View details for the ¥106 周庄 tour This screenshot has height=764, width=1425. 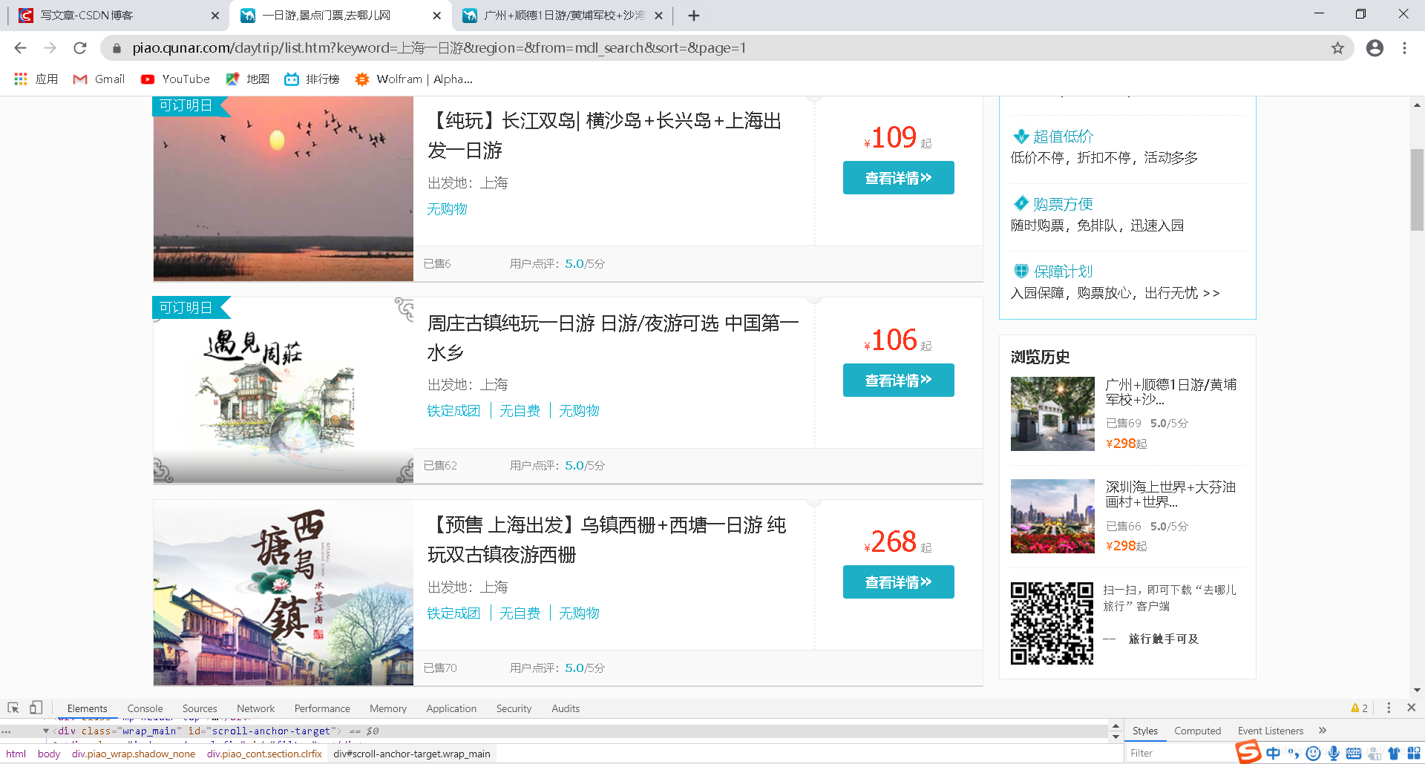pos(898,381)
